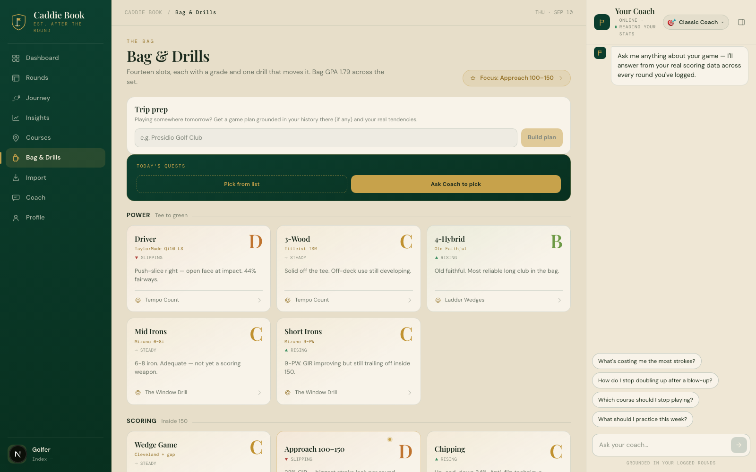Image resolution: width=756 pixels, height=472 pixels.
Task: Open Dashboard from the sidebar
Action: point(55,58)
